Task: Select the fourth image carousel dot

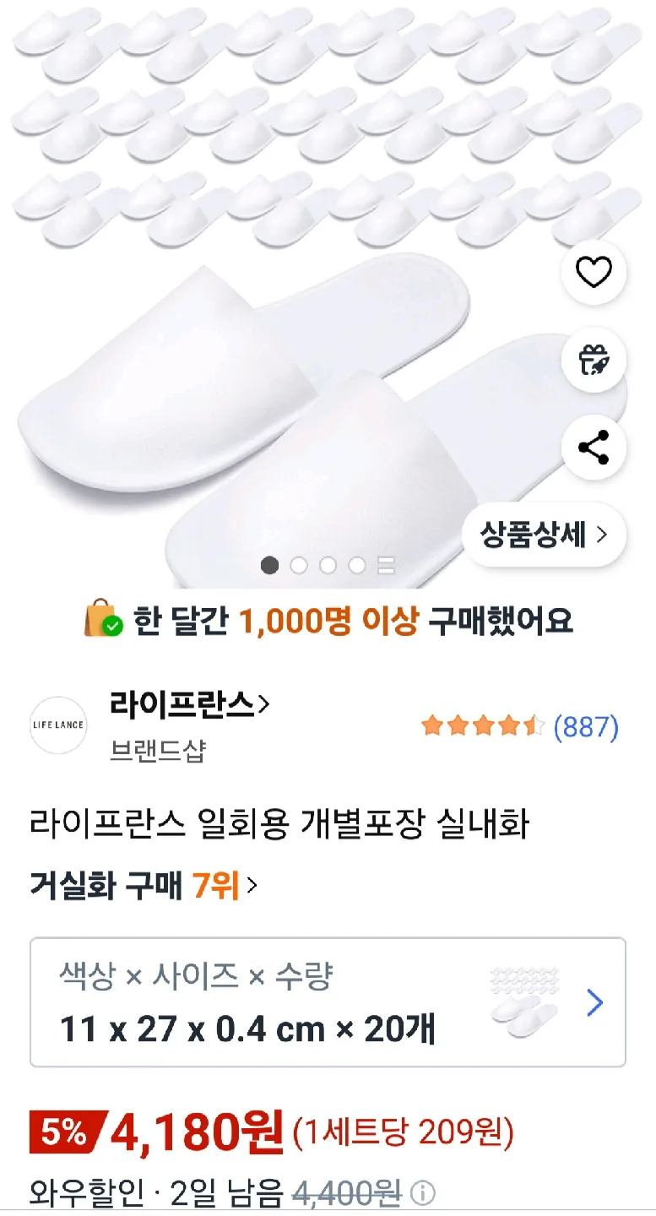Action: [357, 566]
